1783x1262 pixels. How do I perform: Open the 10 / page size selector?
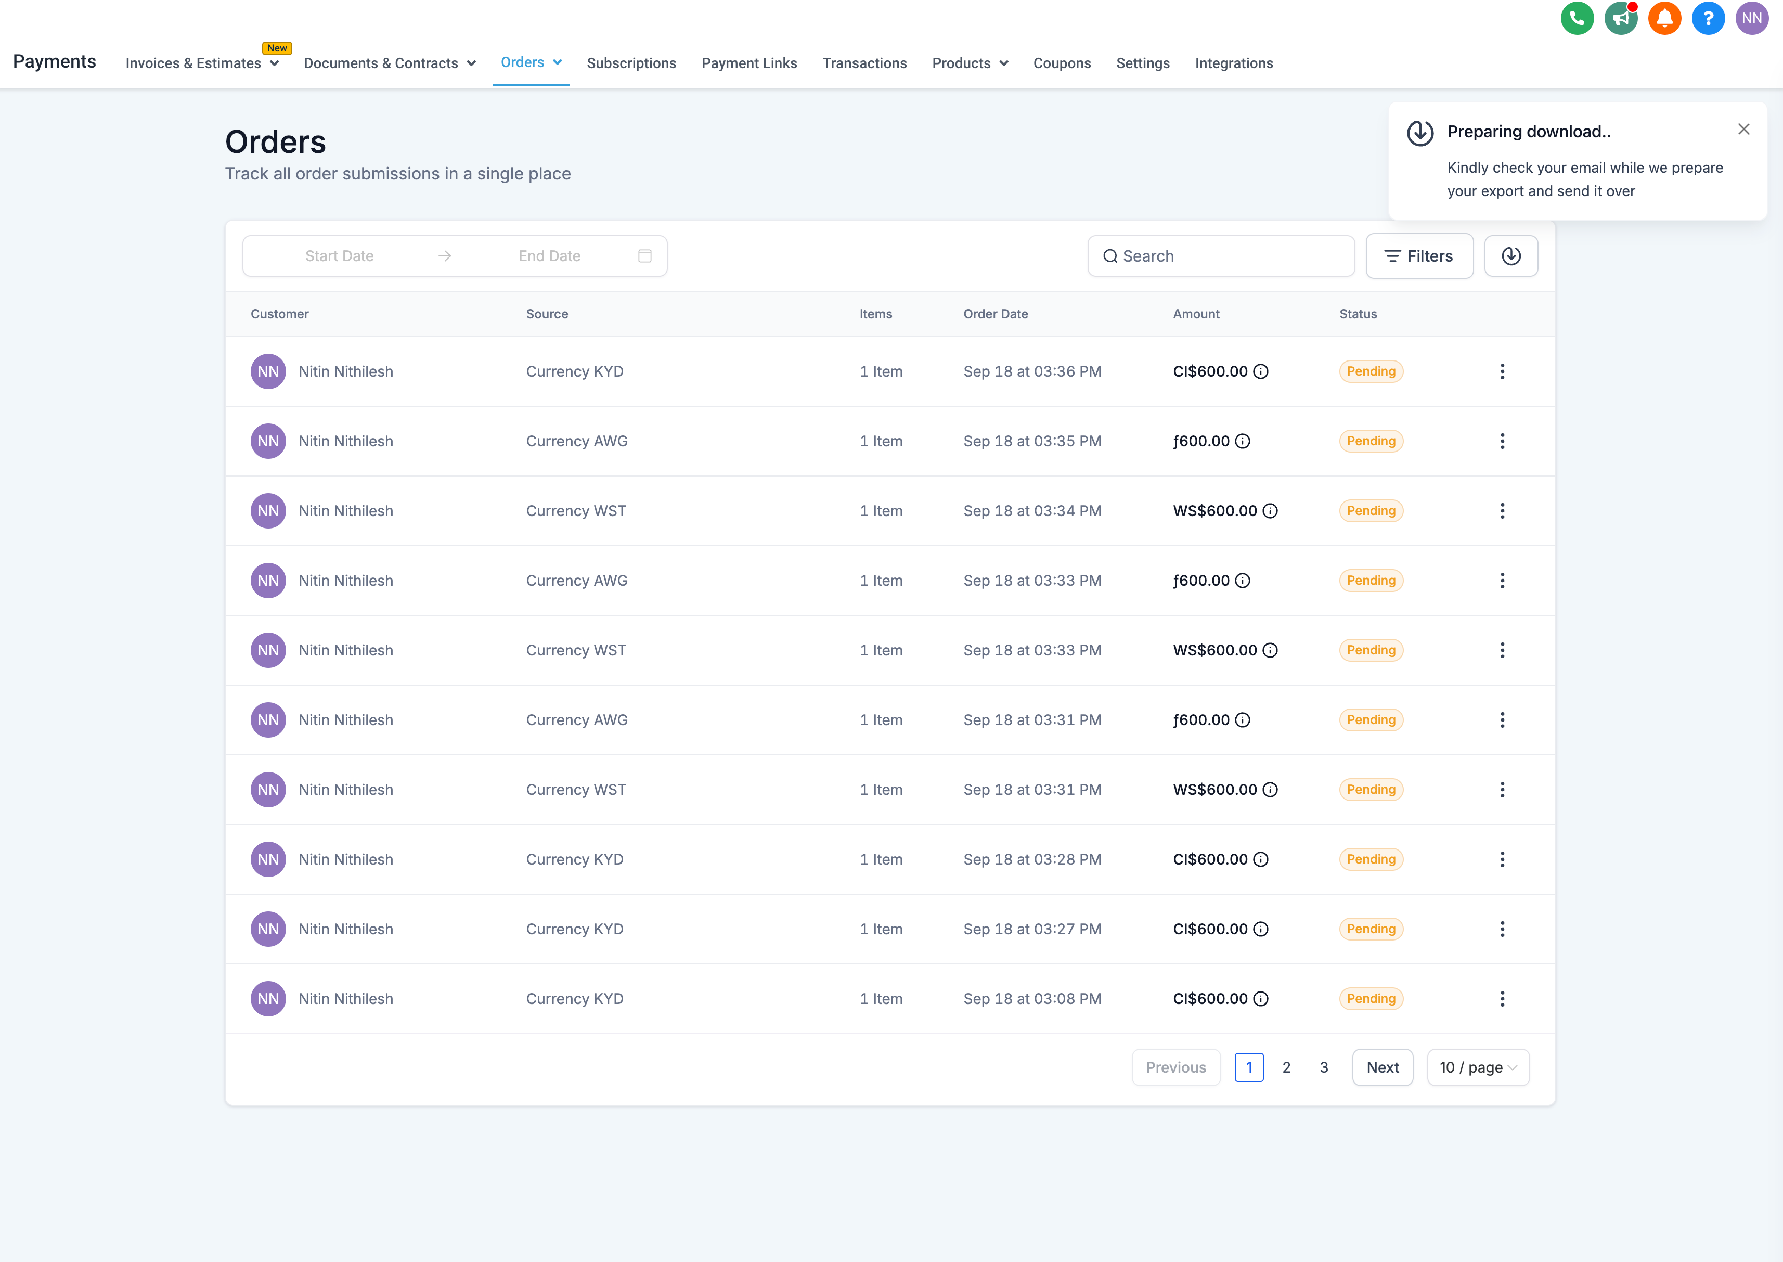(x=1478, y=1068)
